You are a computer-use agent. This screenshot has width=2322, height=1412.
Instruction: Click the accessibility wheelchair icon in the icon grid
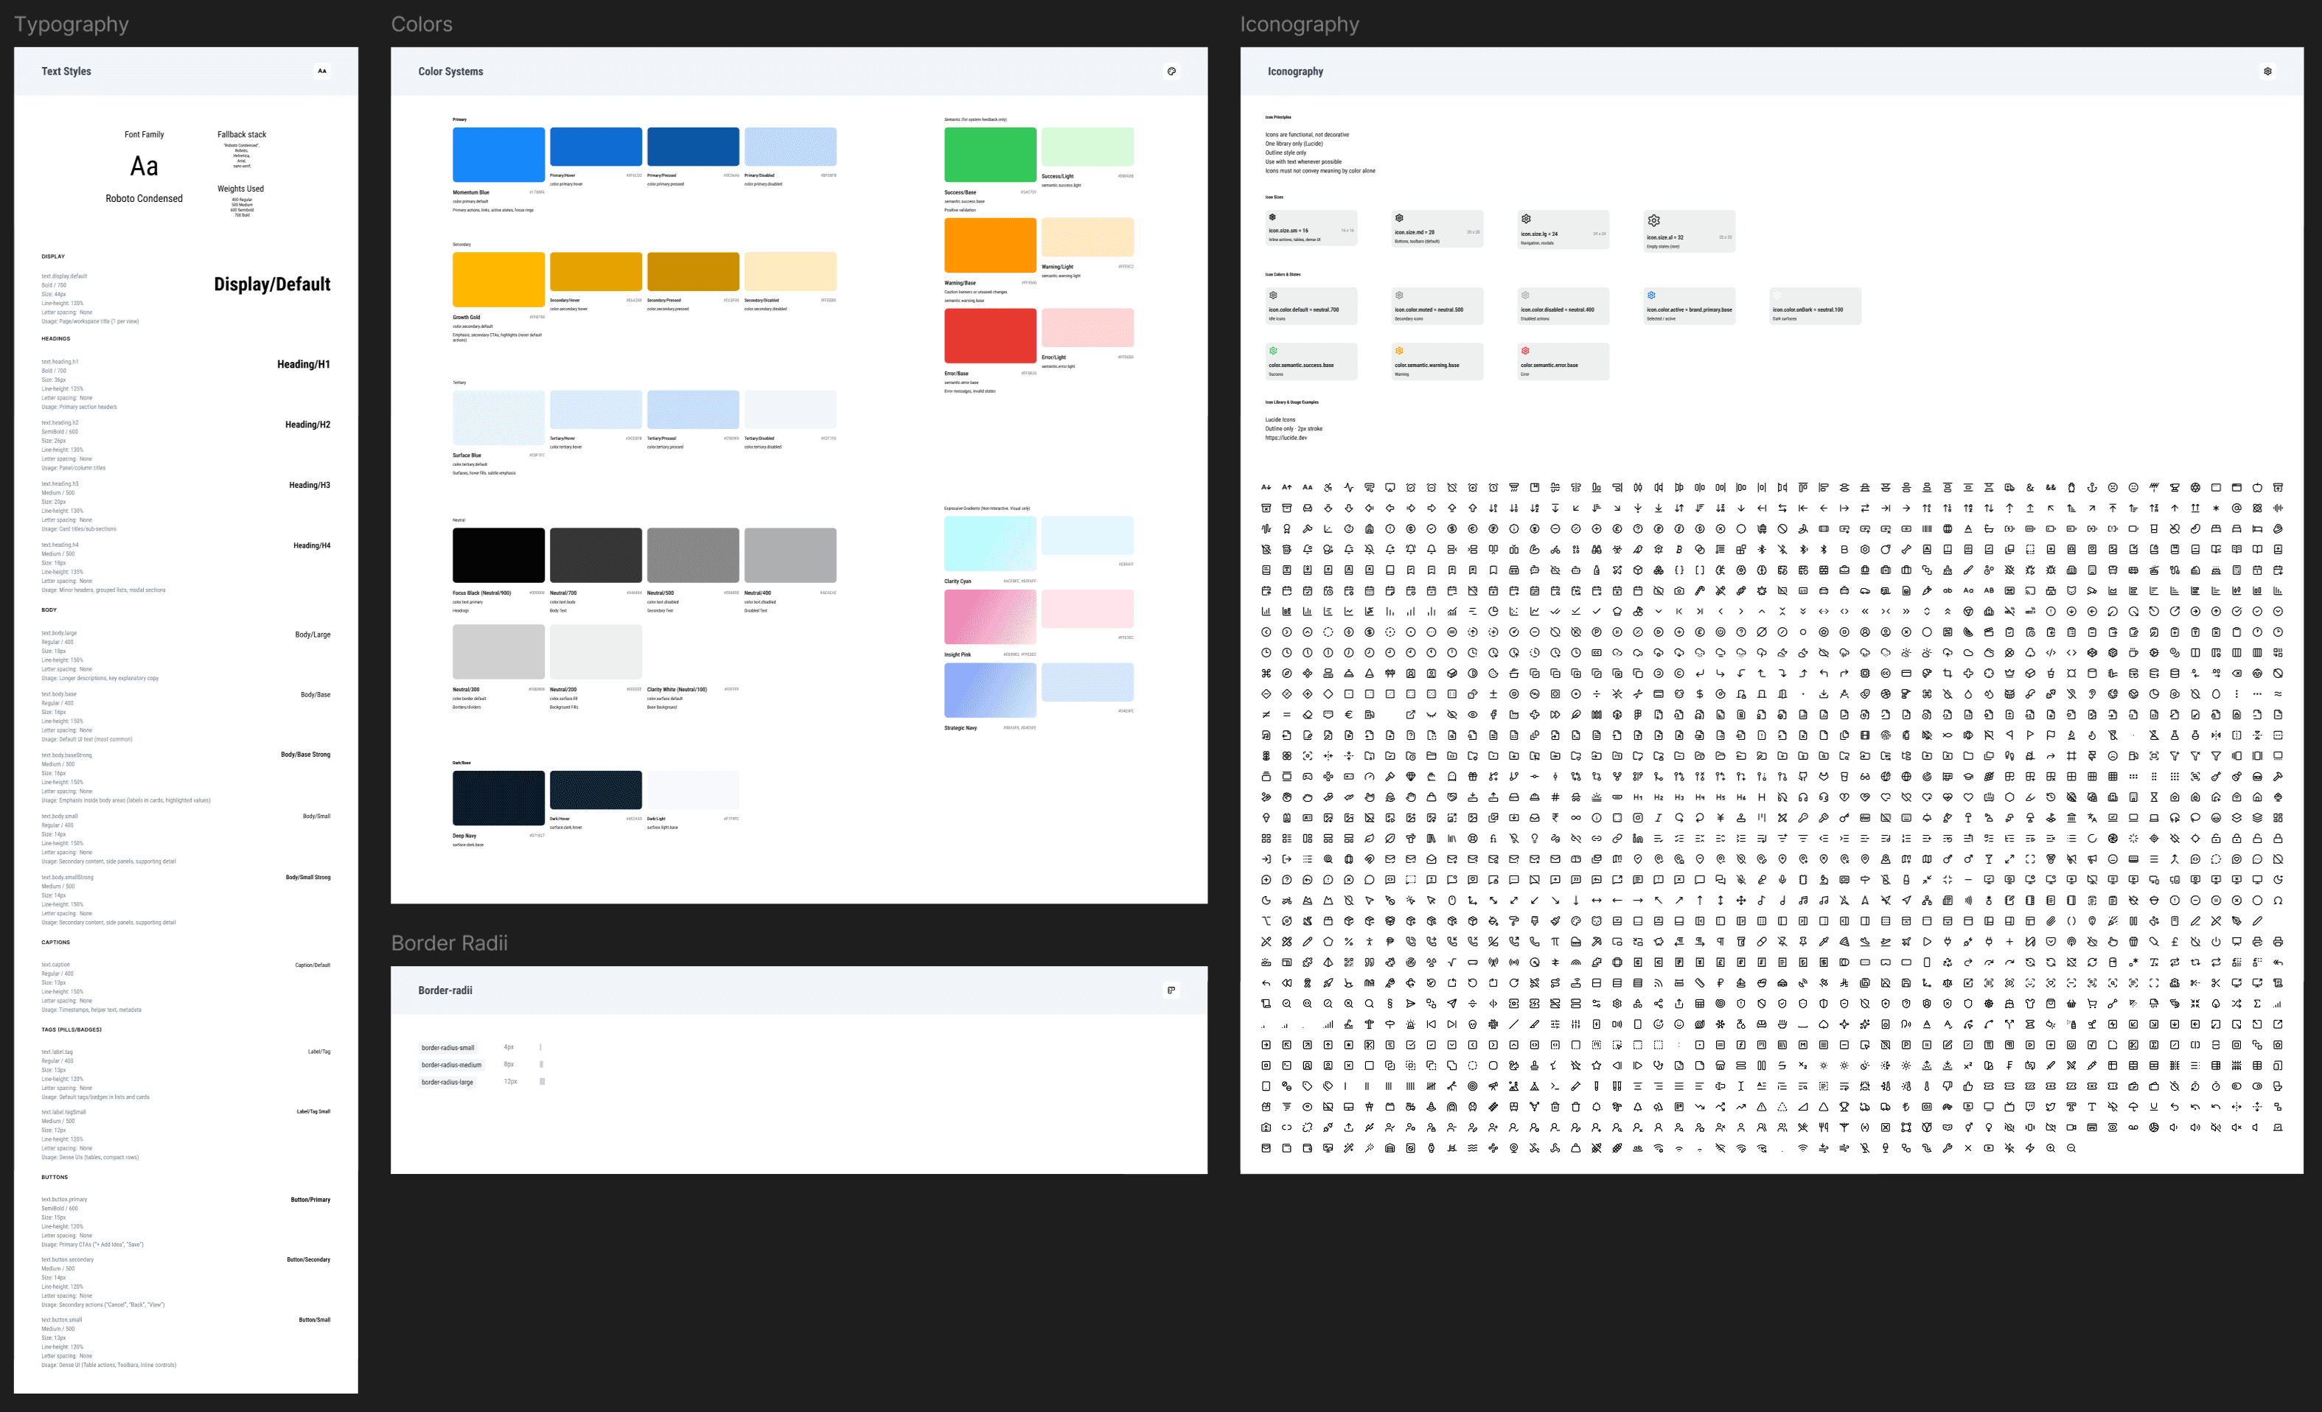1329,488
